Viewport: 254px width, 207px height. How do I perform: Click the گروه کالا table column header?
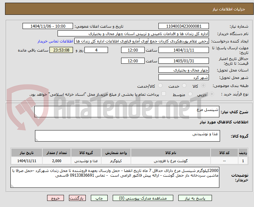(86, 153)
